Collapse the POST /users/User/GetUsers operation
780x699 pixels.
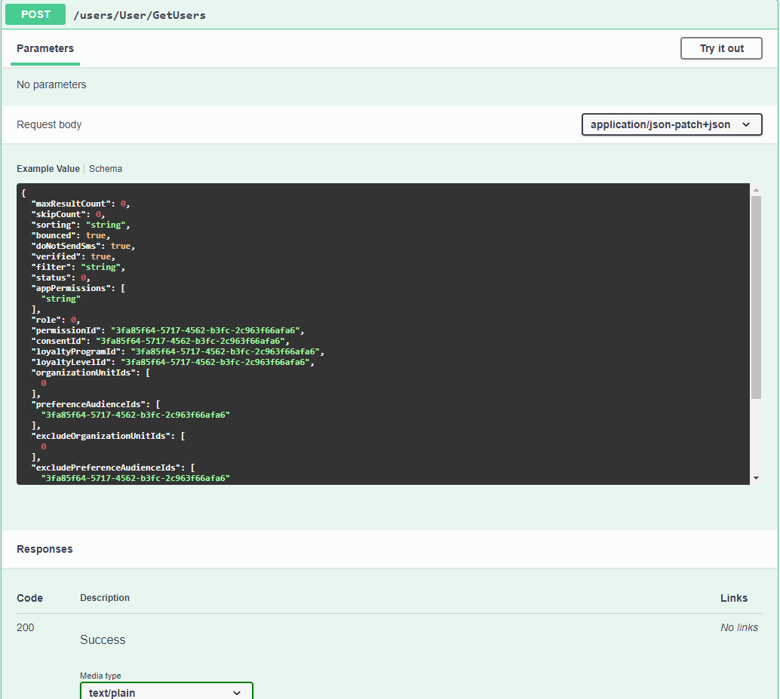click(389, 14)
